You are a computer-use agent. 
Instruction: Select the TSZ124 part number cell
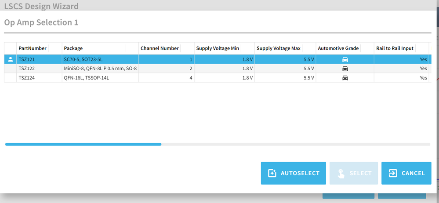click(39, 78)
